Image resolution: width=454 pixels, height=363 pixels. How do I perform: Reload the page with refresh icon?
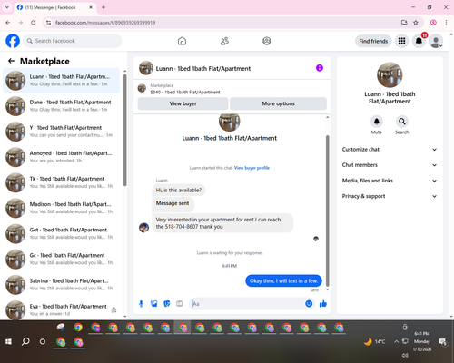click(34, 23)
